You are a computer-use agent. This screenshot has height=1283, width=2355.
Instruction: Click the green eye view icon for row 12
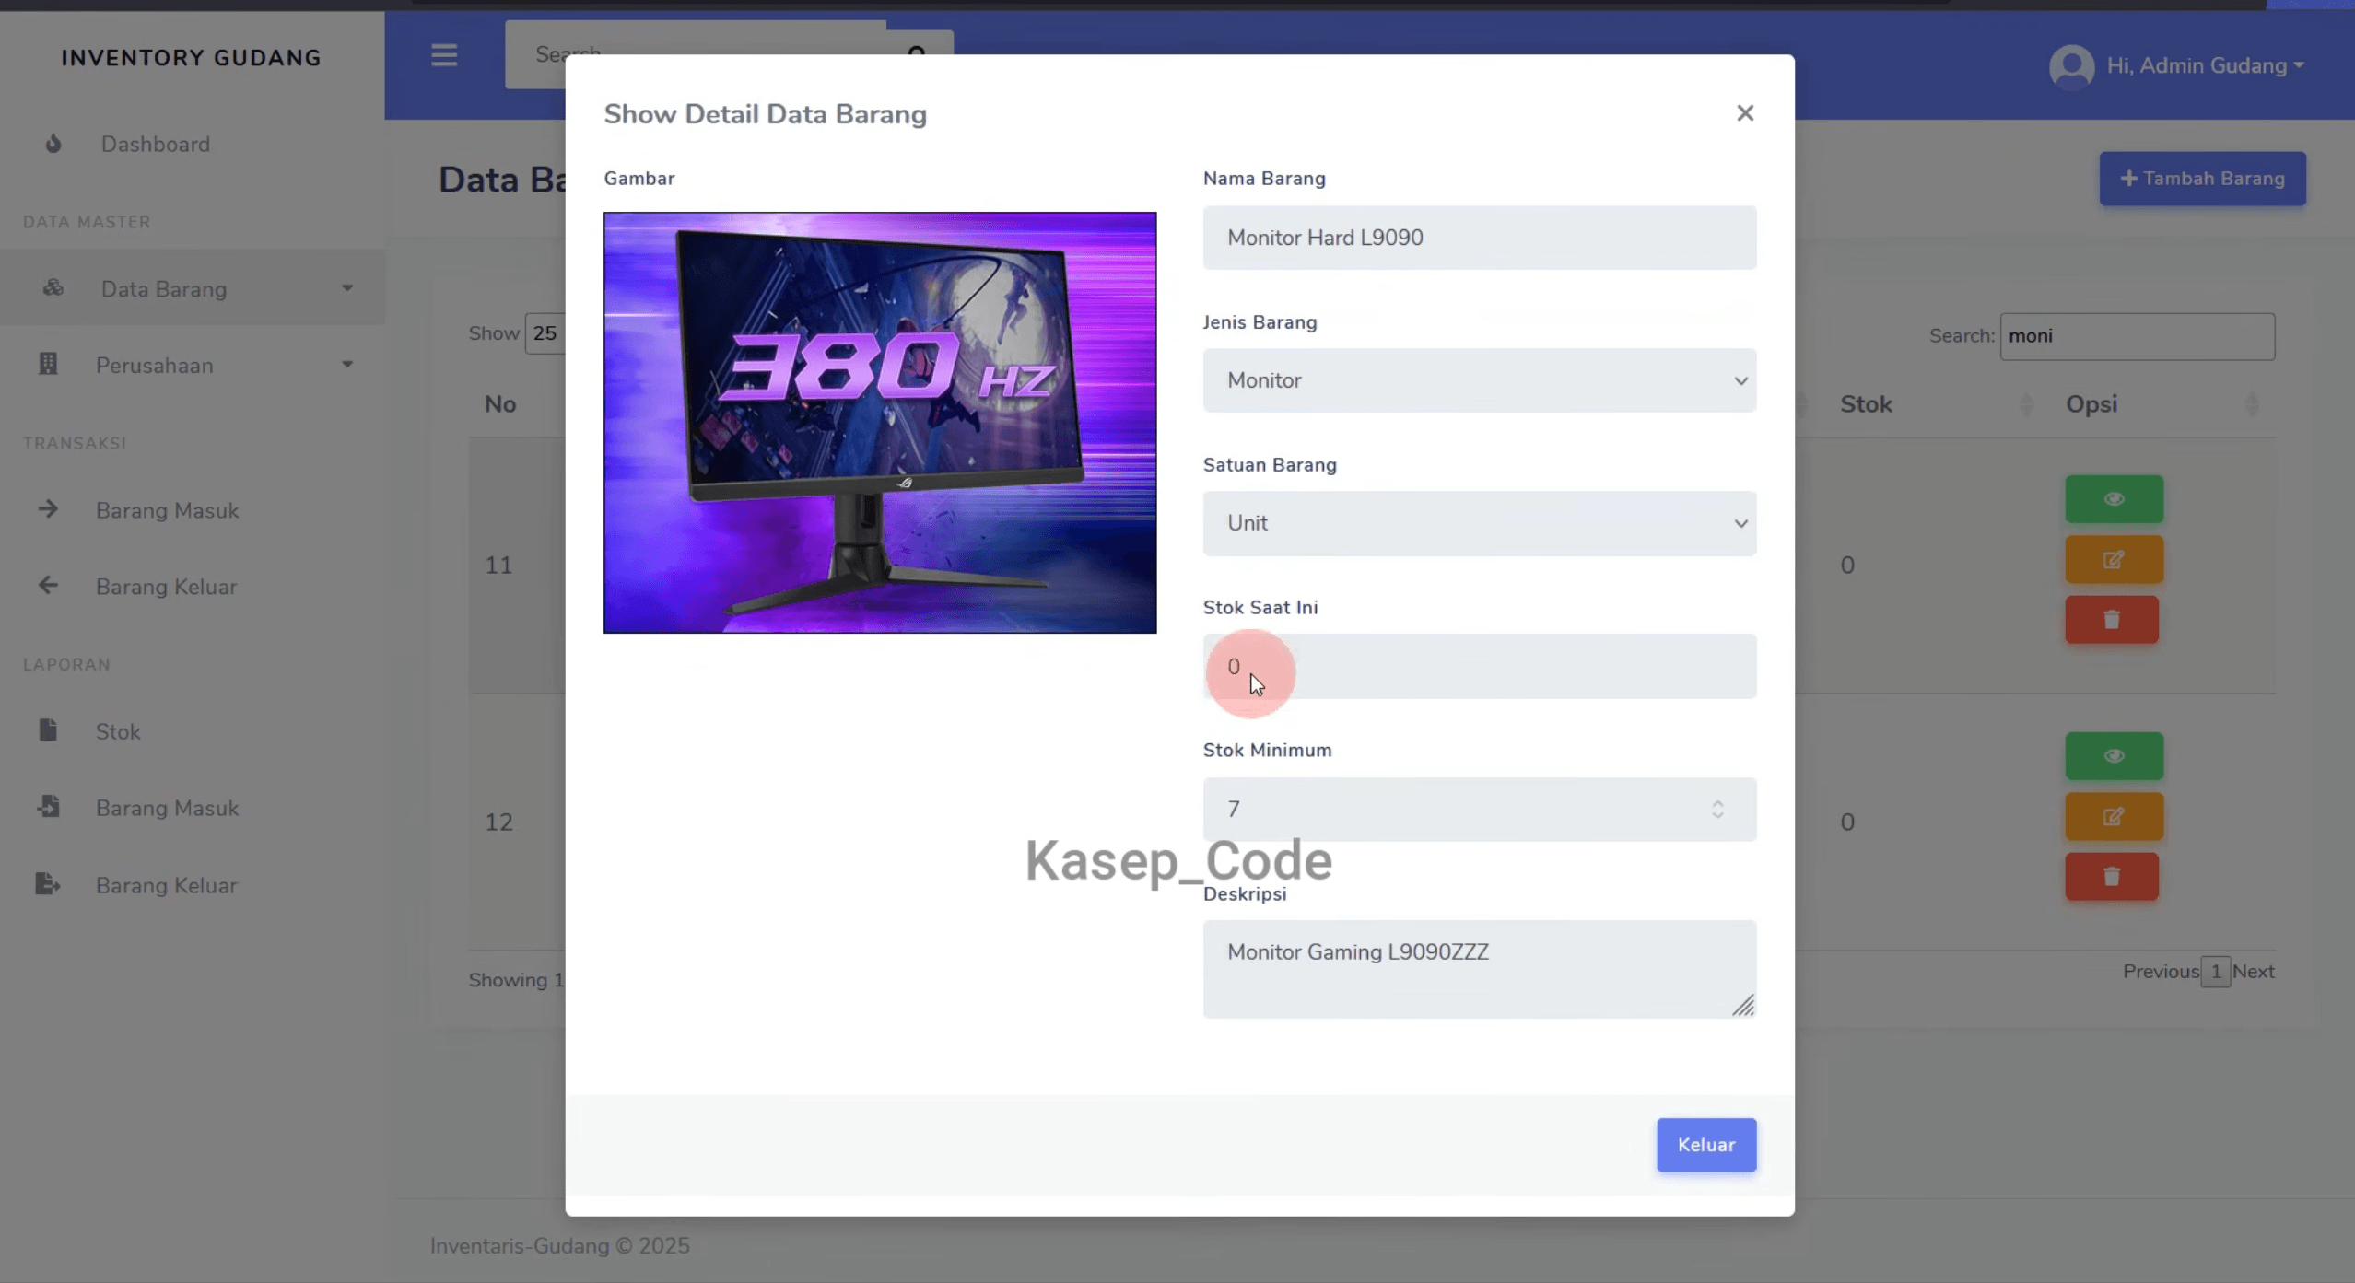pos(2114,756)
